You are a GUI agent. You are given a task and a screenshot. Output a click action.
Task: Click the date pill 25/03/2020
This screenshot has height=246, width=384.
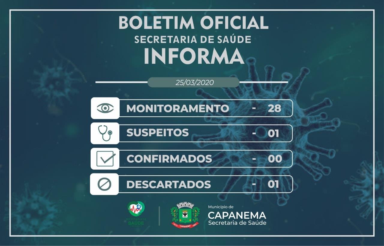pyautogui.click(x=194, y=82)
